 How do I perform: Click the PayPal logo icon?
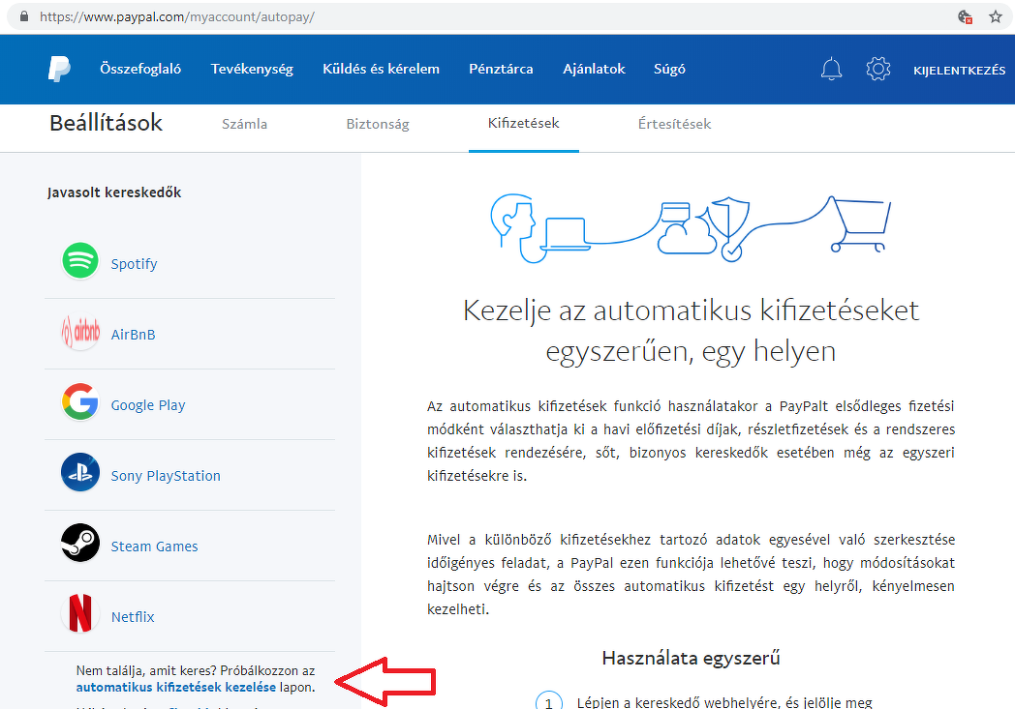(59, 69)
